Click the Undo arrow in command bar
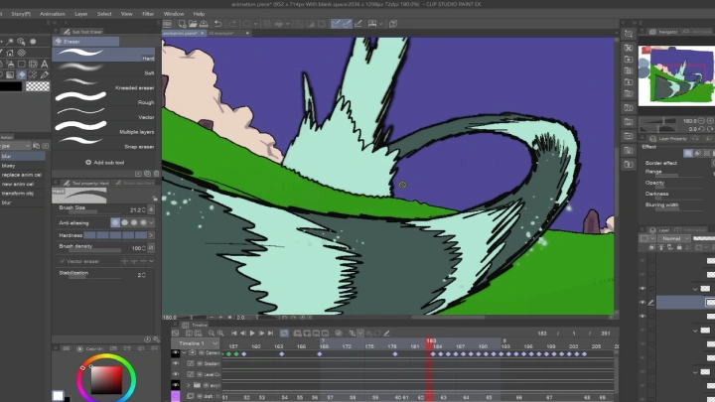The image size is (715, 402). tap(217, 24)
